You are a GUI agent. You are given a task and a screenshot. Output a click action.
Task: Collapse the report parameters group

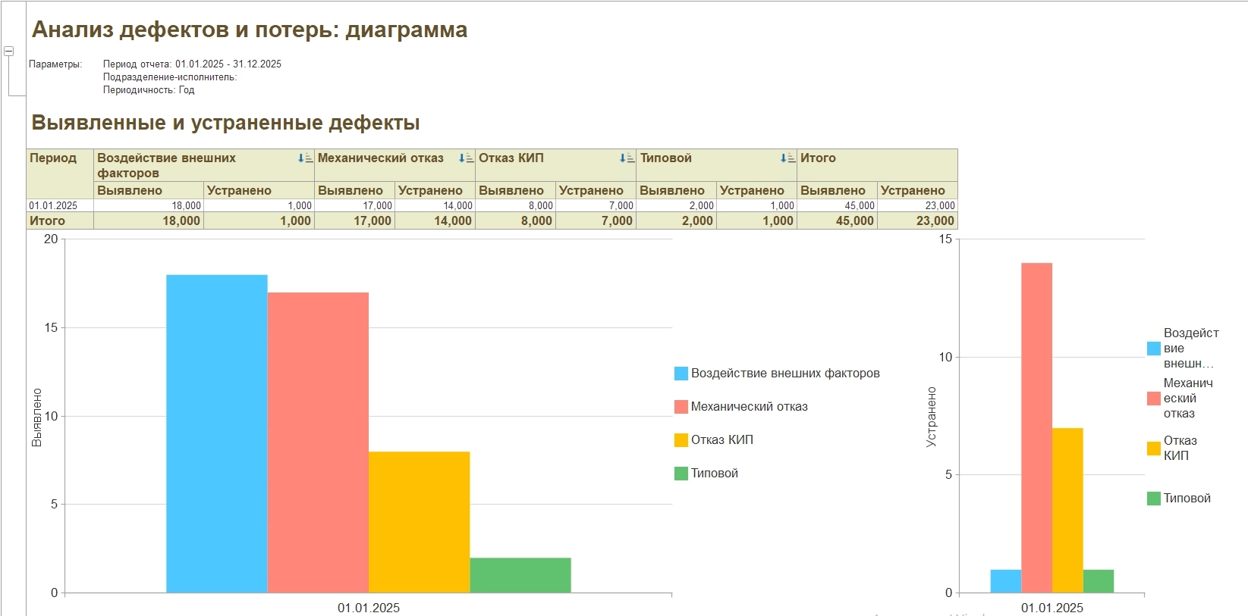tap(9, 52)
